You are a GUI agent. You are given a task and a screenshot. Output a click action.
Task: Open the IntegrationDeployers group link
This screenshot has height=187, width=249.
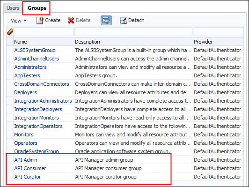click(38, 109)
